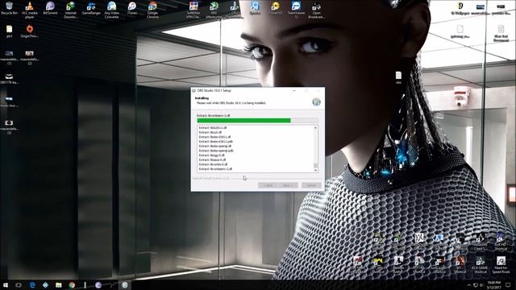The width and height of the screenshot is (516, 290).
Task: Click the Cancel button in OBS Setup
Action: coord(311,185)
